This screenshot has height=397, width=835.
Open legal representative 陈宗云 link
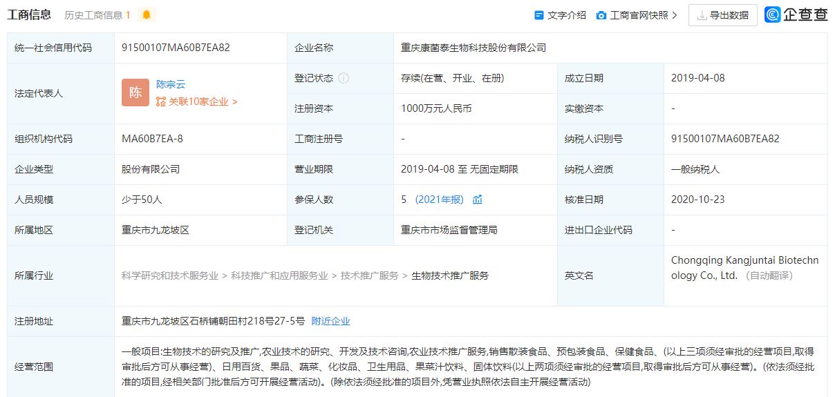(x=171, y=84)
